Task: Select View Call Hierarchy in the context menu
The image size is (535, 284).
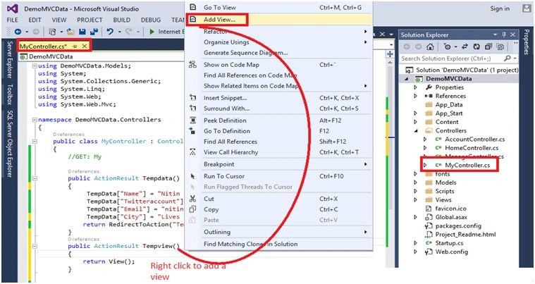Action: 278,152
